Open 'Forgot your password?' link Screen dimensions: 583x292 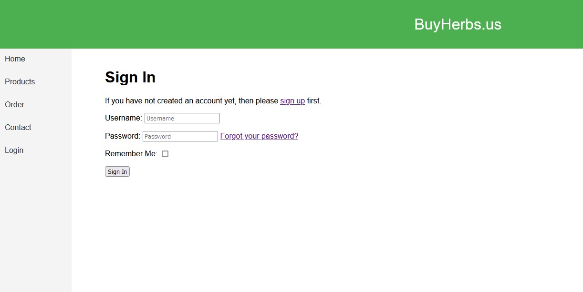coord(259,136)
